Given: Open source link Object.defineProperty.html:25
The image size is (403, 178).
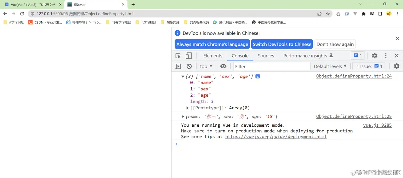Looking at the screenshot, I should click(354, 117).
